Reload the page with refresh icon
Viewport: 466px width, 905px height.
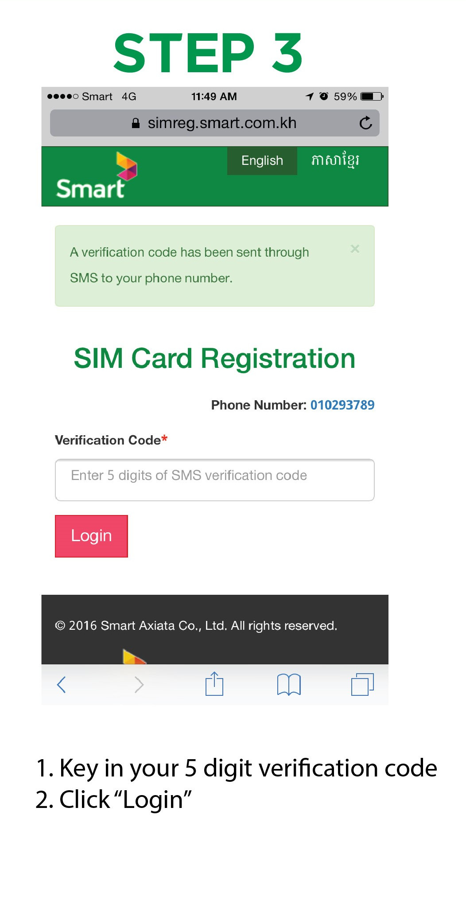366,123
